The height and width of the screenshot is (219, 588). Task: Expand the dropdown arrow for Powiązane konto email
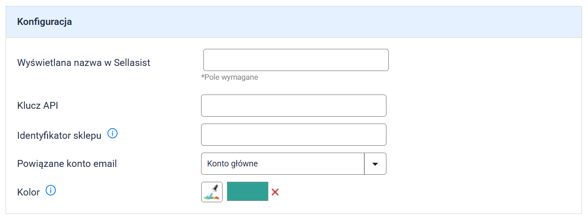[375, 164]
